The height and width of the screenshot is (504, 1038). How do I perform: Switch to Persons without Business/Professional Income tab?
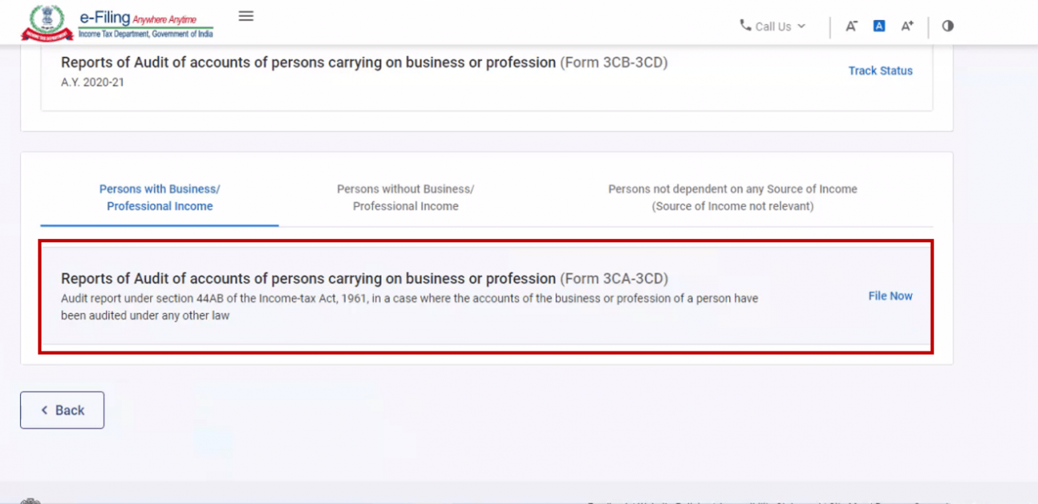[x=406, y=197]
